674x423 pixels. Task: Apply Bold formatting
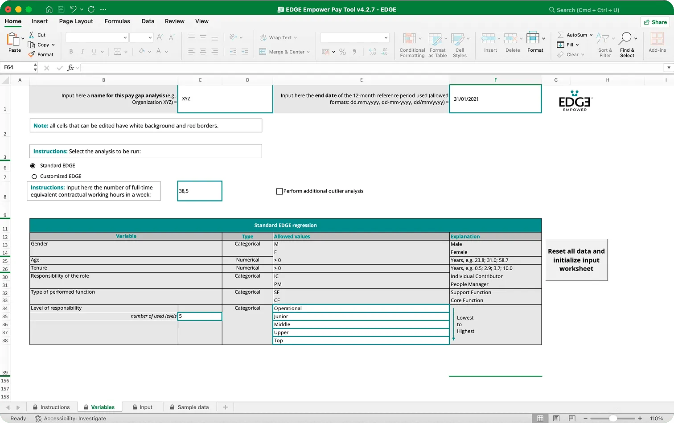[71, 52]
